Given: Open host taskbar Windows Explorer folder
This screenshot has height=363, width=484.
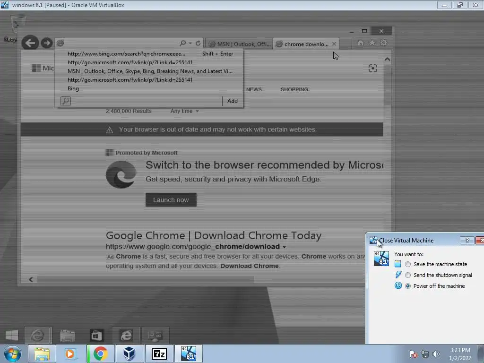Looking at the screenshot, I should point(42,354).
